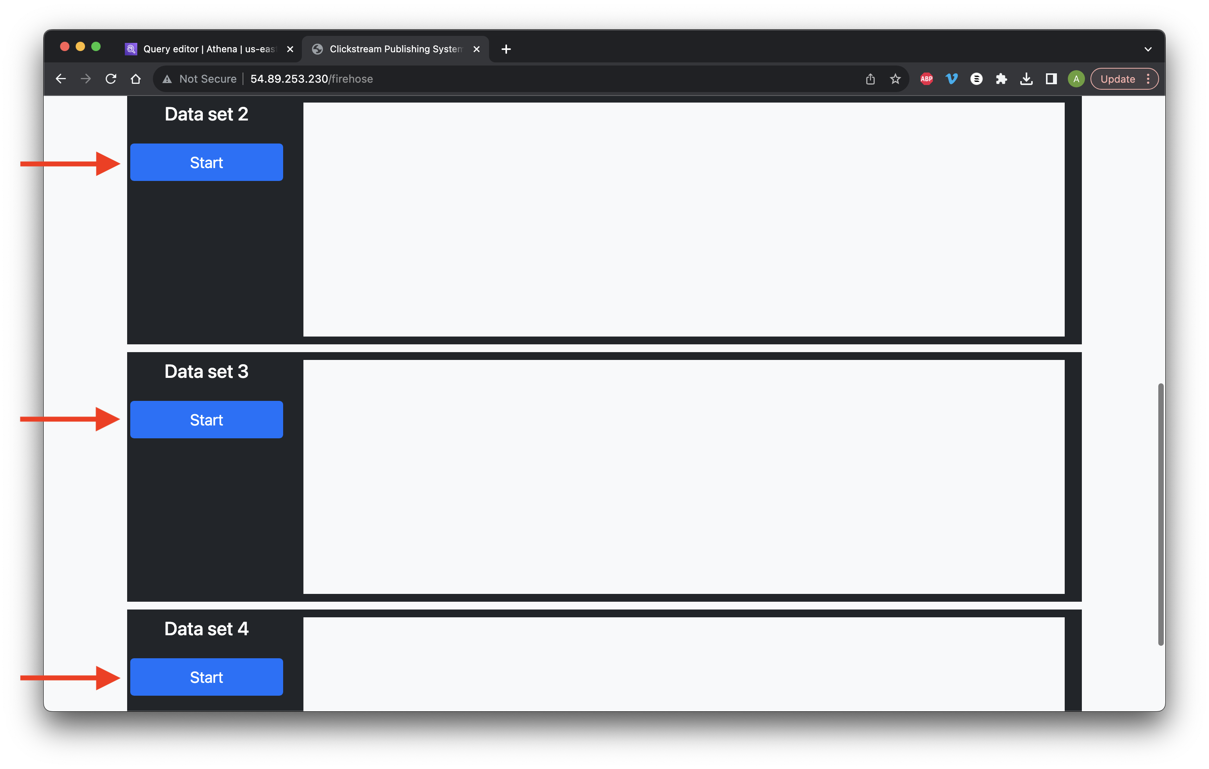Click inside Data set 4 output area
The width and height of the screenshot is (1209, 769).
pyautogui.click(x=683, y=664)
